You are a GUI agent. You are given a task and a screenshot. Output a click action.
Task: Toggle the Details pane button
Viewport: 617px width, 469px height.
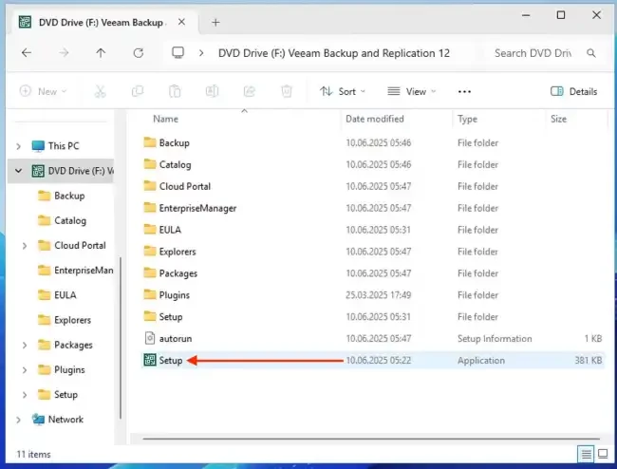[x=573, y=91]
